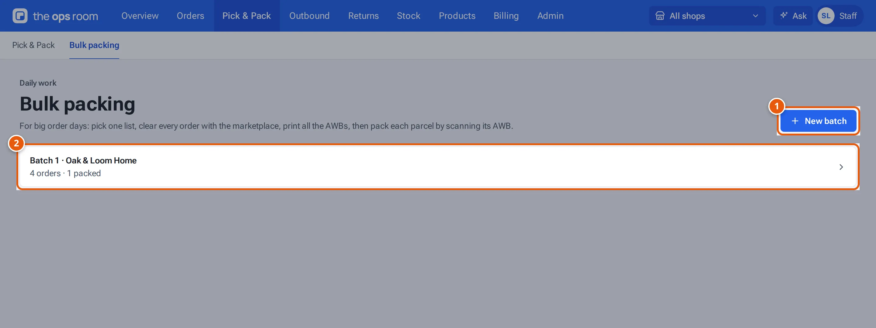The image size is (876, 328).
Task: Select the Bulk packing tab
Action: [x=94, y=45]
